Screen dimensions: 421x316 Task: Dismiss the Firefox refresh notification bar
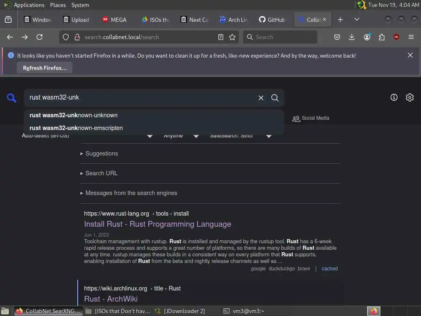[410, 56]
